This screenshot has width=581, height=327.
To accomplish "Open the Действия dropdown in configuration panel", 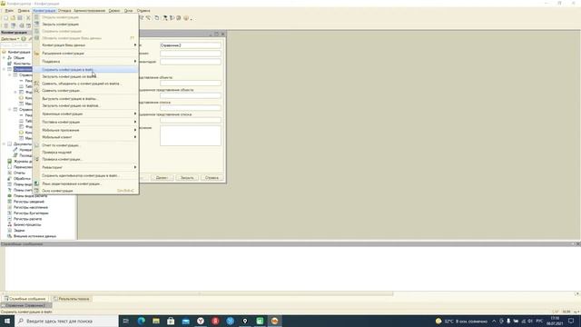I will click(10, 38).
